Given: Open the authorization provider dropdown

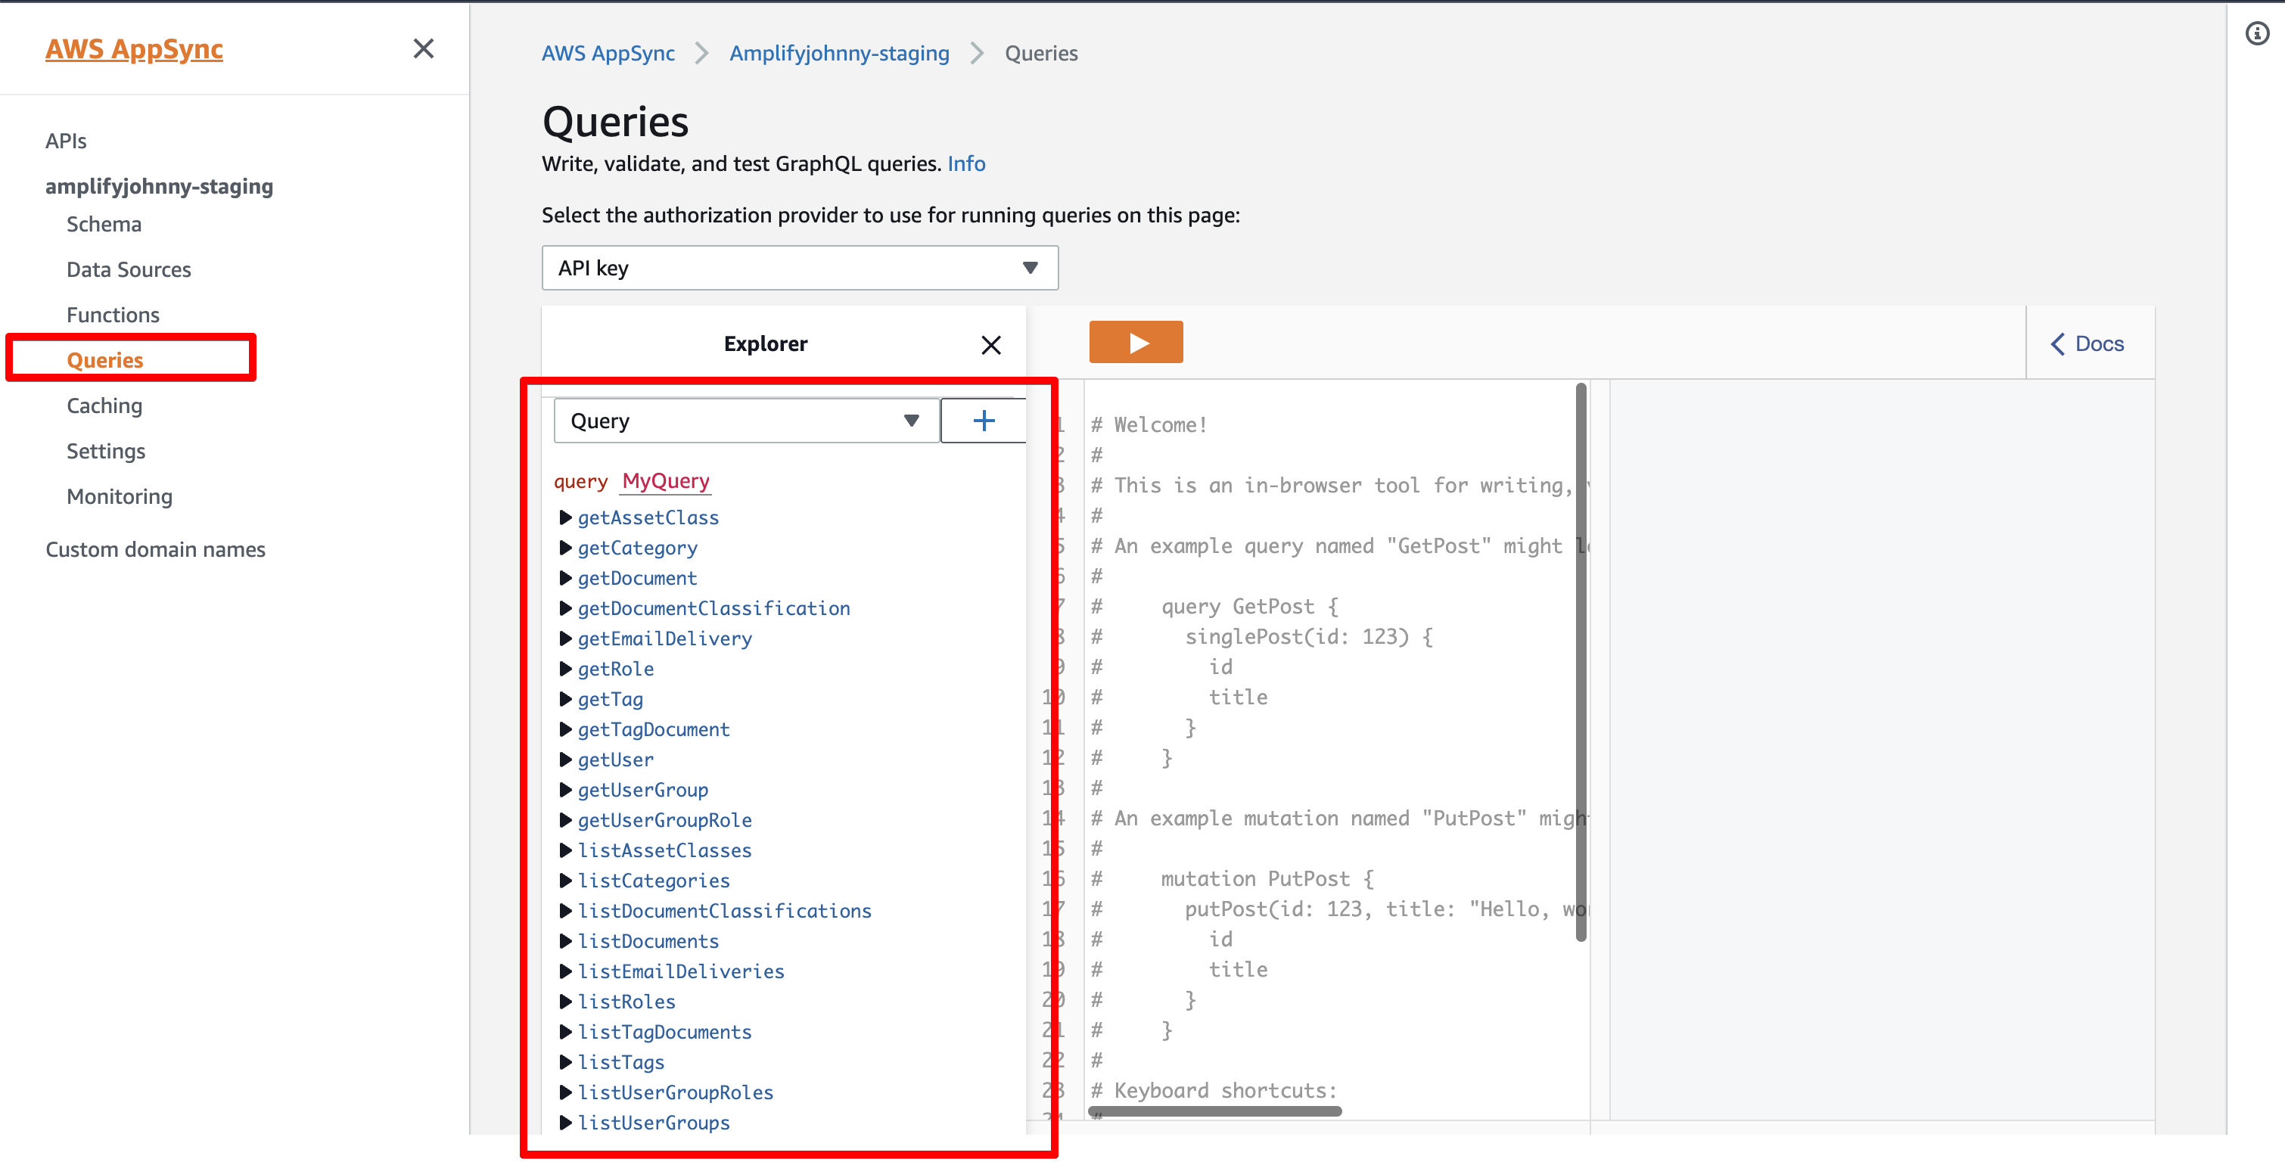Looking at the screenshot, I should [x=798, y=267].
